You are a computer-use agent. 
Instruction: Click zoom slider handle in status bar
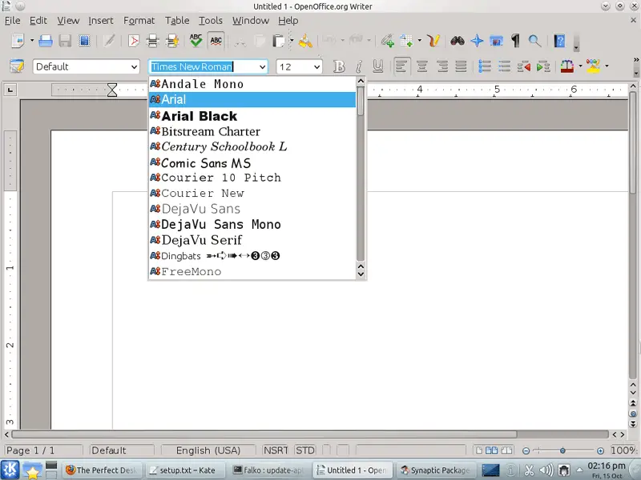[562, 450]
